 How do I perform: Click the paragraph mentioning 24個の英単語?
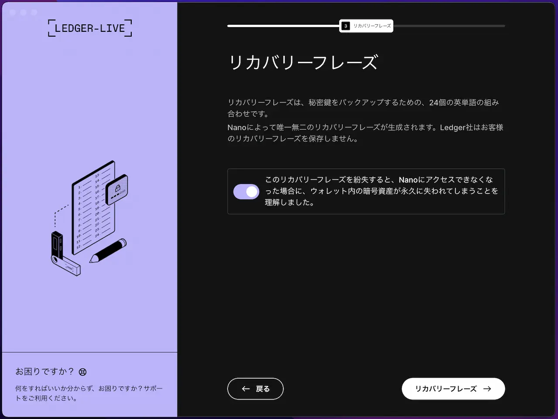[363, 108]
